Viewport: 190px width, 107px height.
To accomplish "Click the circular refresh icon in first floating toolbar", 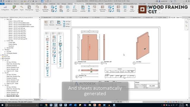I will [x=47, y=60].
